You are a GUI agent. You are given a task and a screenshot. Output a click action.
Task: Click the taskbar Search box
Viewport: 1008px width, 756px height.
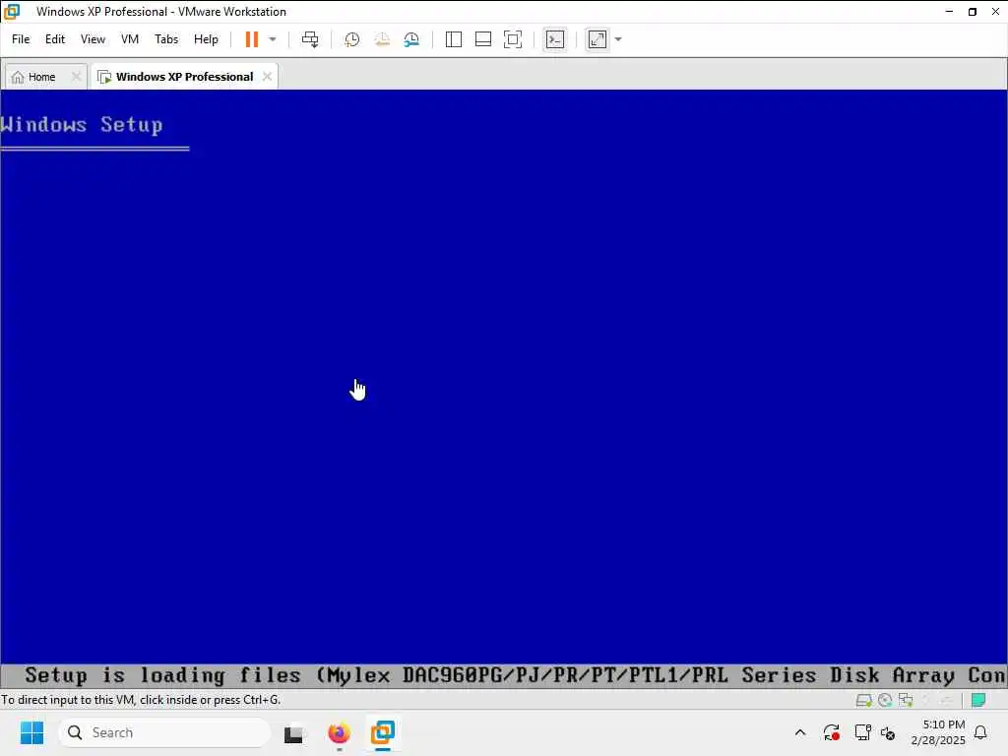tap(164, 732)
